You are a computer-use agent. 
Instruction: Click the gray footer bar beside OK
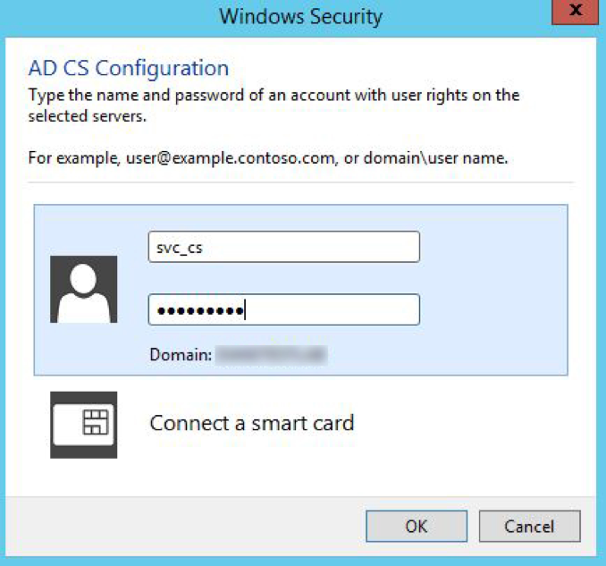coord(186,526)
